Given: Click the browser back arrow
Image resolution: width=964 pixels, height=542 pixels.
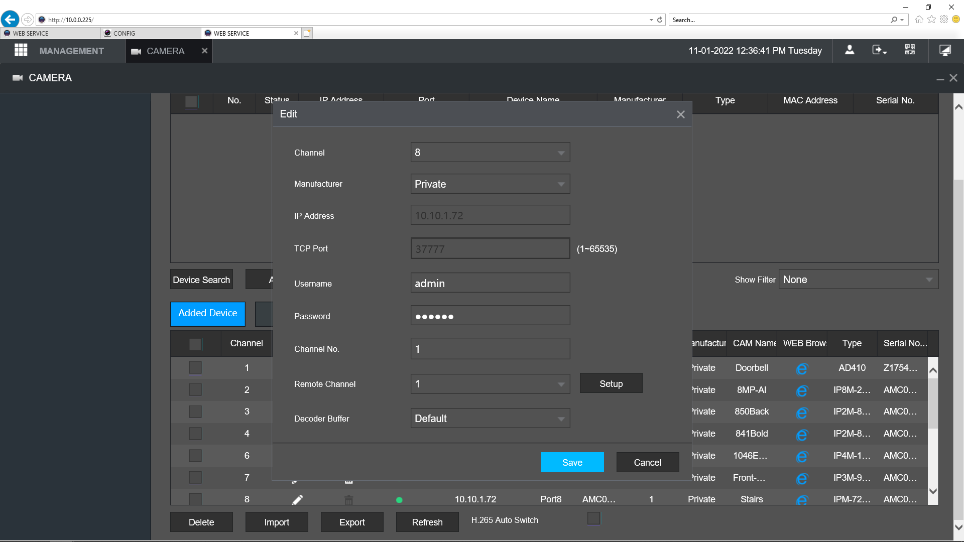Looking at the screenshot, I should pos(10,20).
